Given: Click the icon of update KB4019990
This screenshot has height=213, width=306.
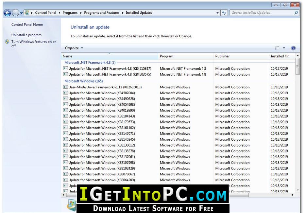Looking at the screenshot, I should tap(66, 110).
